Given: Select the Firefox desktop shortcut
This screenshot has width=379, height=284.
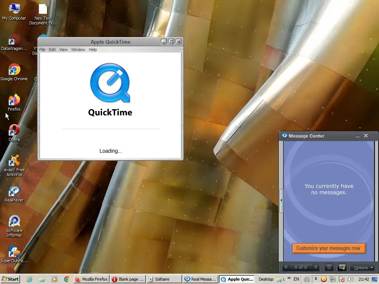Looking at the screenshot, I should (x=14, y=103).
